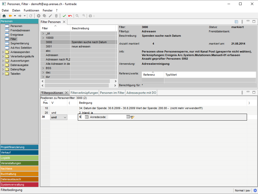Viewport: 258px width, 194px height.
Task: Undo changes with the red arrow
Action: coord(70,16)
